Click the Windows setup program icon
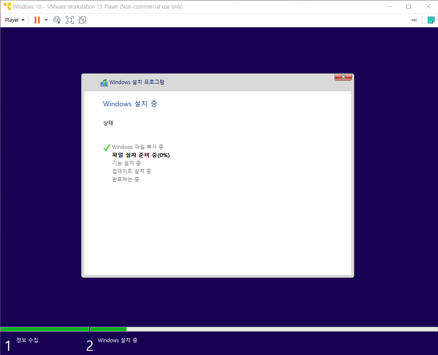 (104, 82)
